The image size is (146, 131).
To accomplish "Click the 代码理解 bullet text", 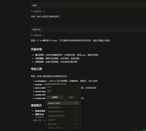I will 57,58.
